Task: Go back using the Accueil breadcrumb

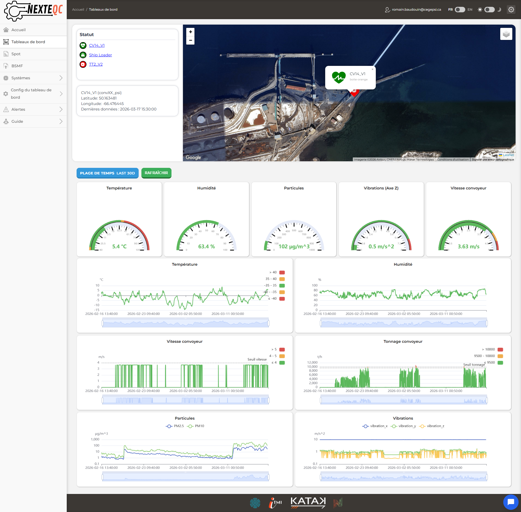Action: coord(78,9)
